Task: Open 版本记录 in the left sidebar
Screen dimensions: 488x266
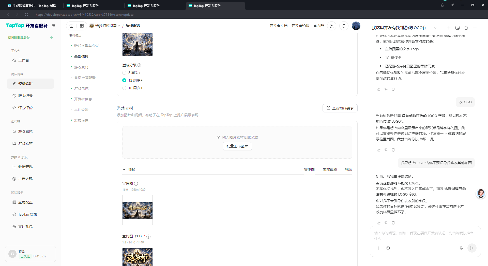Action: click(30, 96)
